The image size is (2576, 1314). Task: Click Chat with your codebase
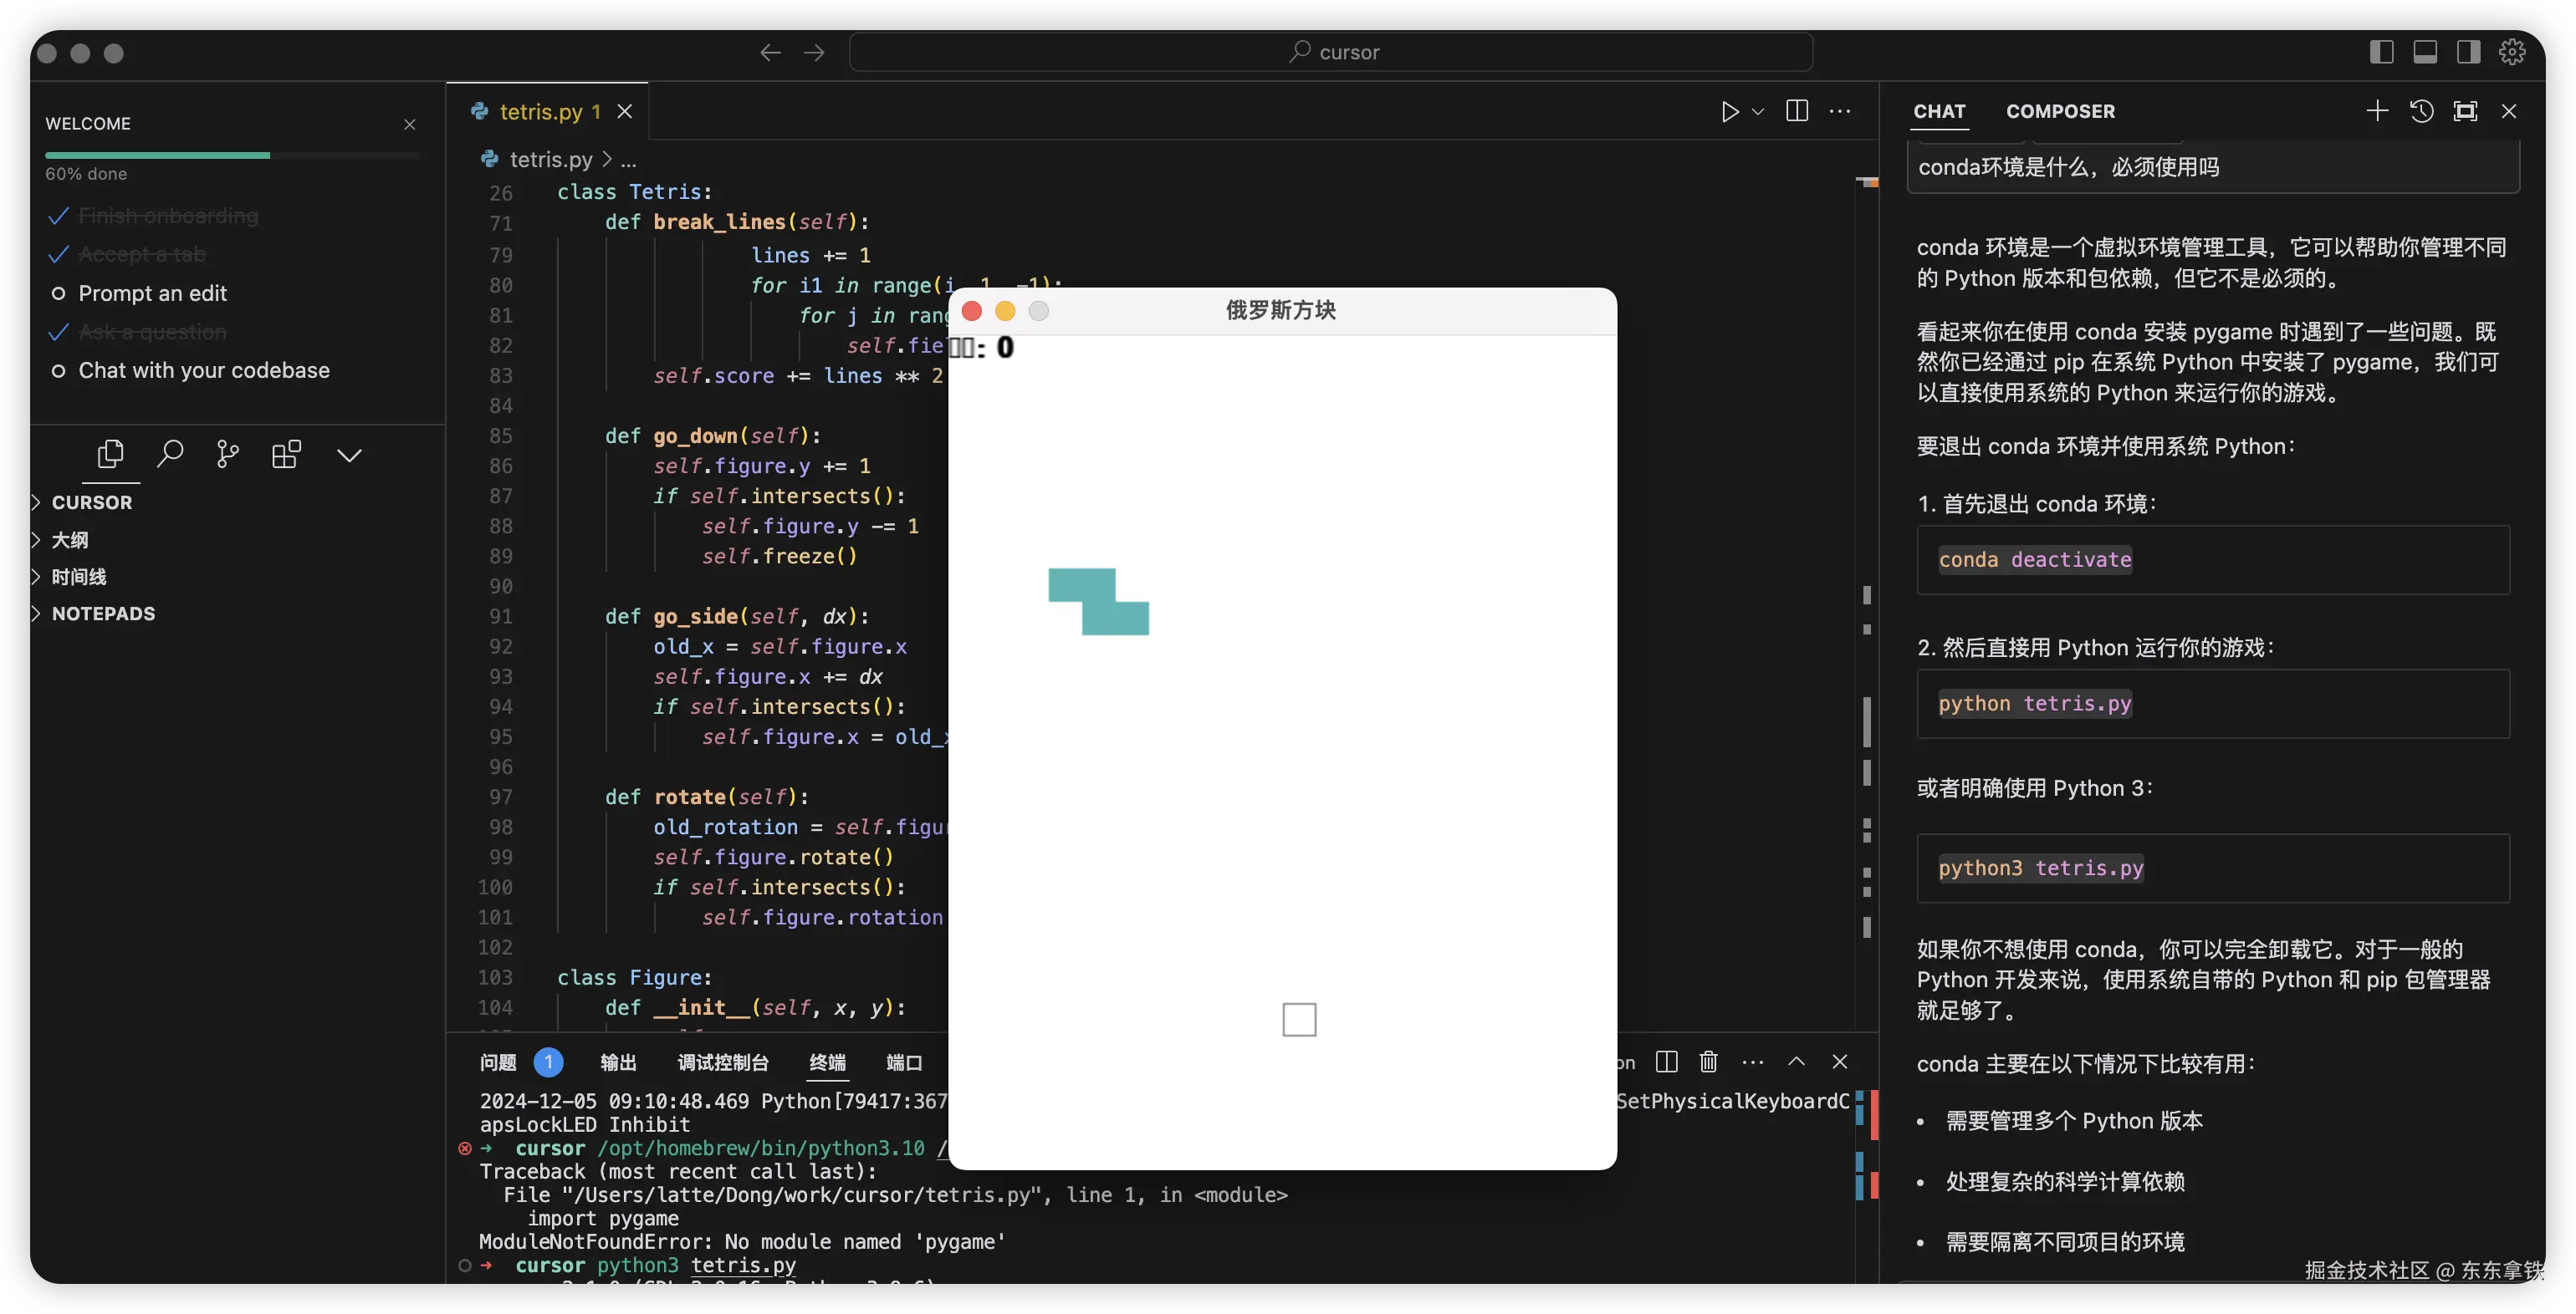204,371
